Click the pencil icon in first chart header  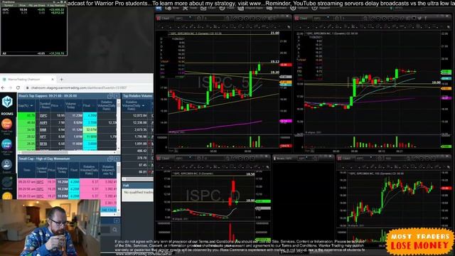(x=234, y=18)
